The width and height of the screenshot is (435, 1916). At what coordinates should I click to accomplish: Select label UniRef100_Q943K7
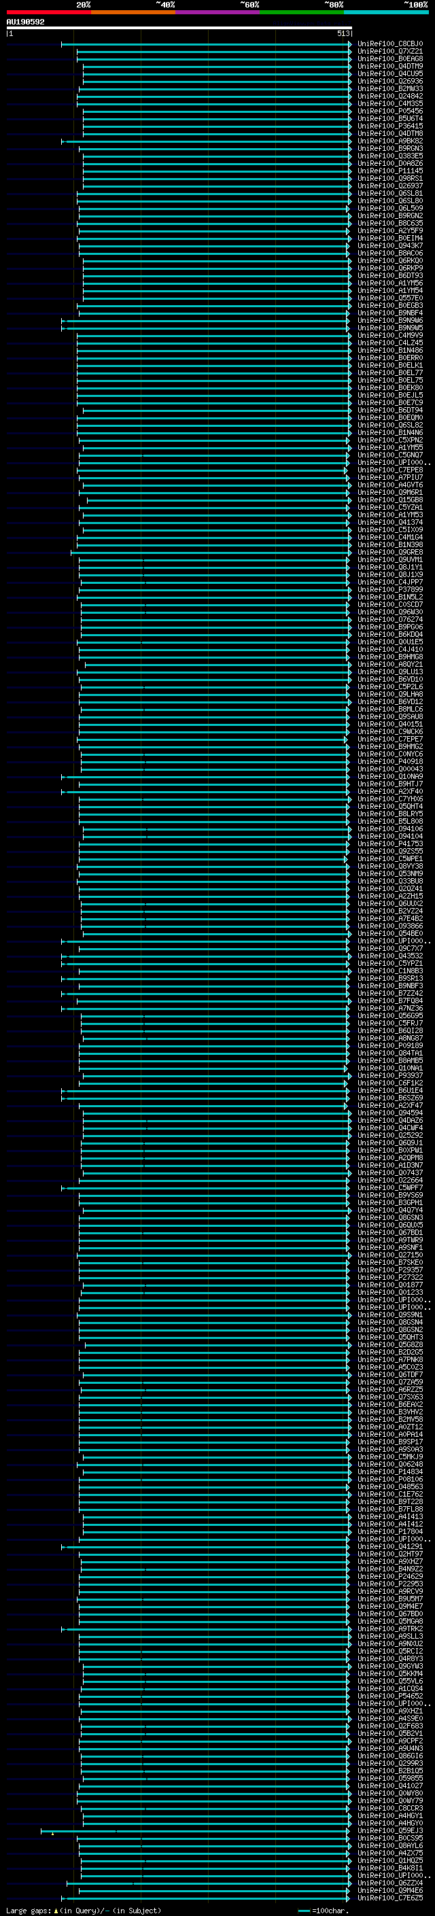389,245
